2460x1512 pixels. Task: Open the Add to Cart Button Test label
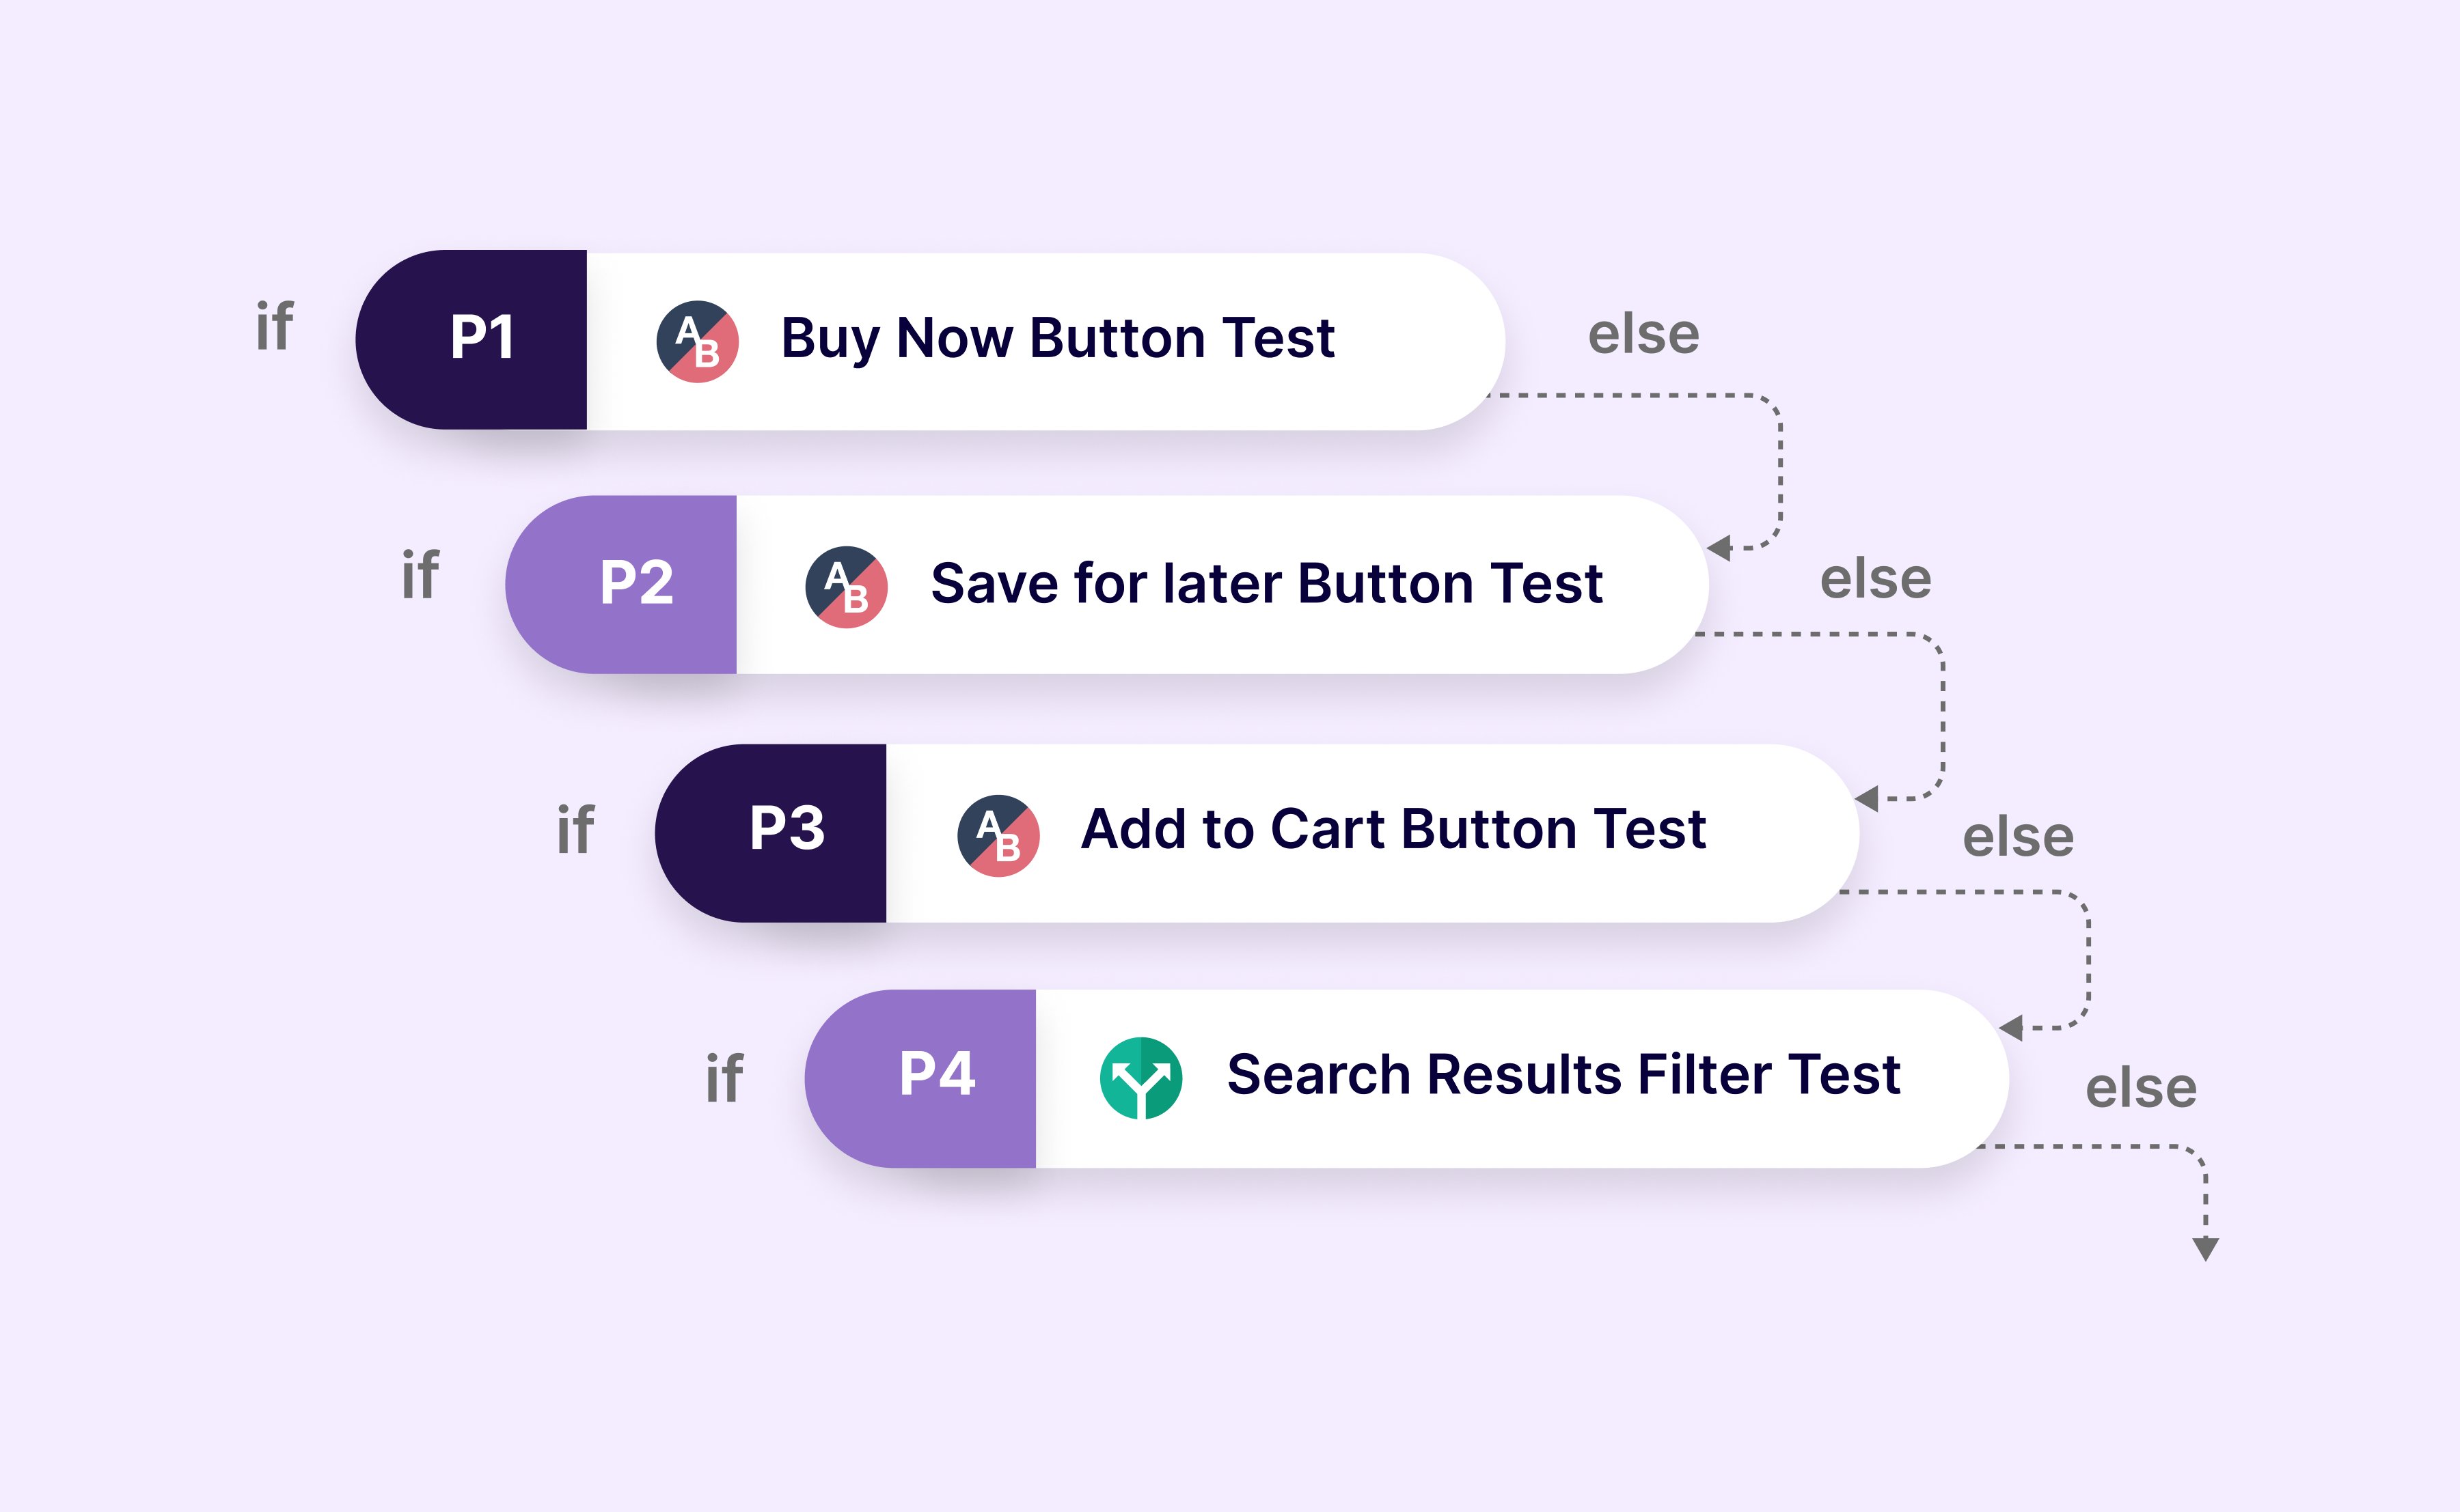[x=1393, y=829]
